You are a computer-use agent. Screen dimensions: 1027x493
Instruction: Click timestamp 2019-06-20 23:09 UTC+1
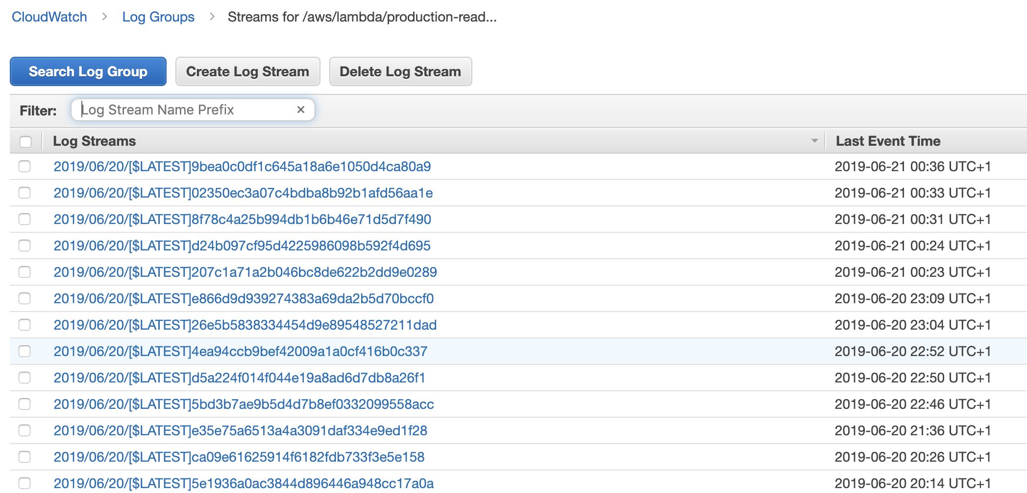tap(913, 298)
